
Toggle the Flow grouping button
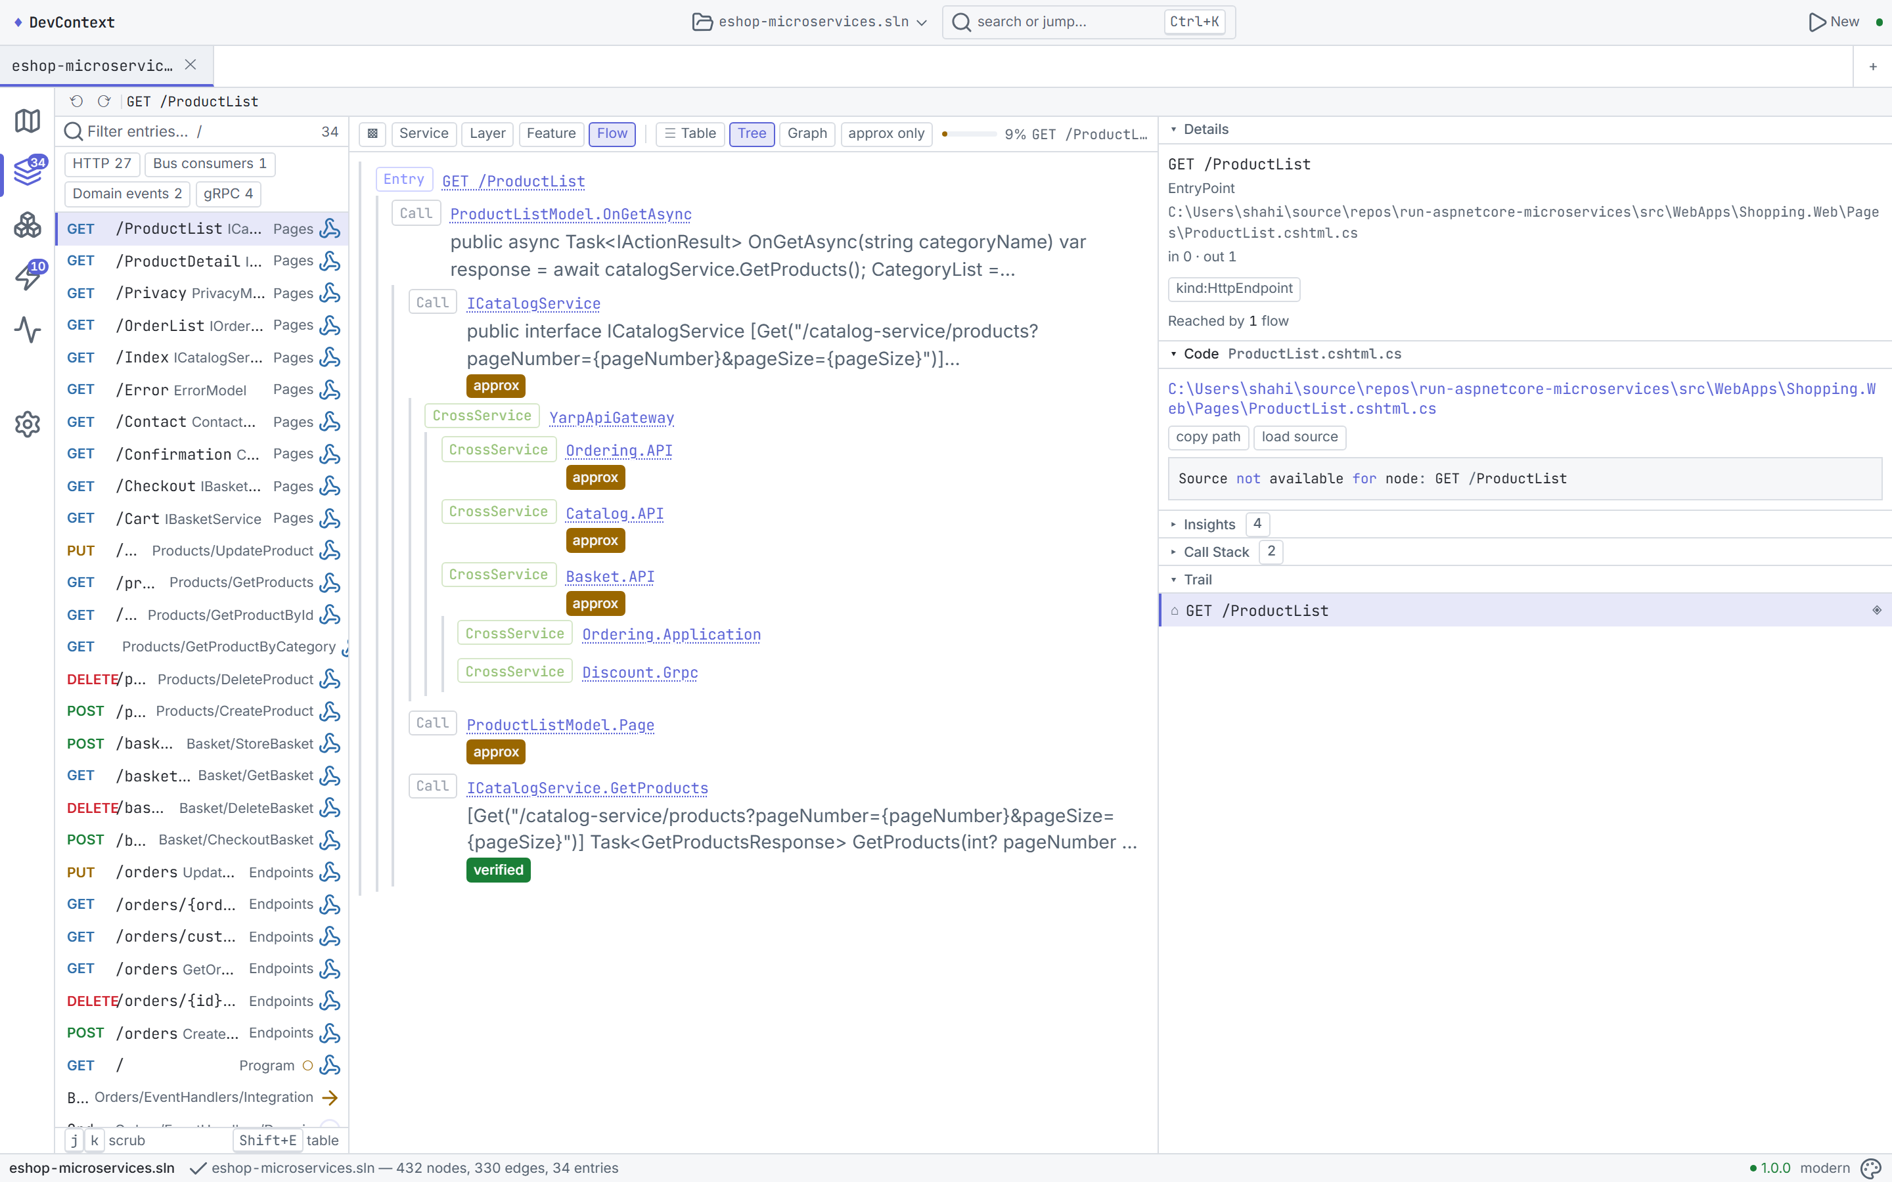tap(612, 134)
